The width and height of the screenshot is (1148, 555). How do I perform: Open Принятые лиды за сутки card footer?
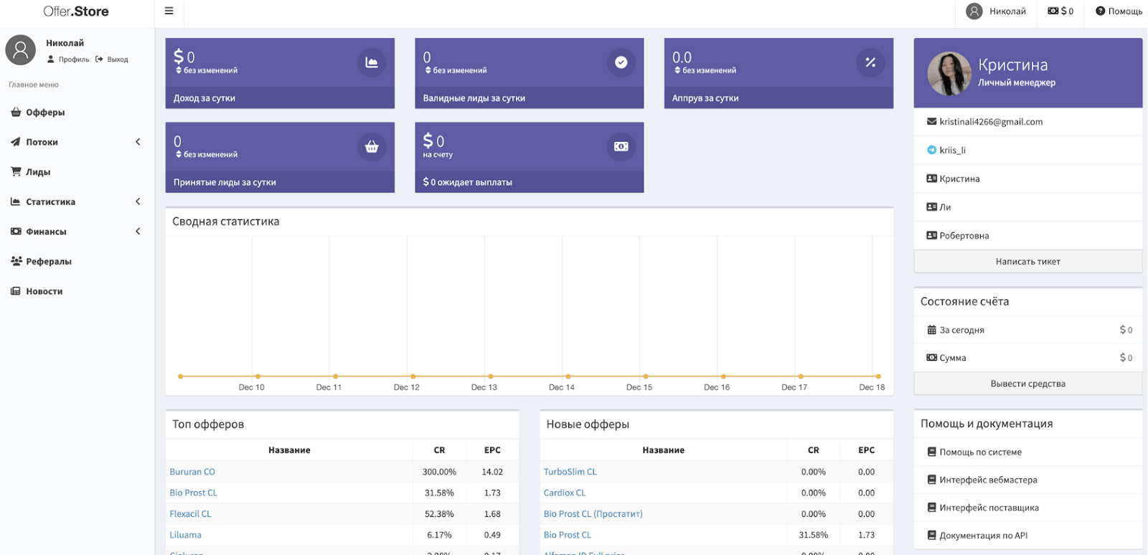280,182
